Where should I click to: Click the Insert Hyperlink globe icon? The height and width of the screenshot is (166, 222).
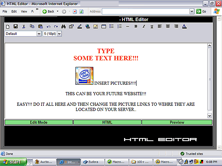pyautogui.click(x=88, y=26)
